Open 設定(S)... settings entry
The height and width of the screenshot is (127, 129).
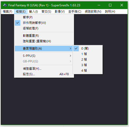click(44, 74)
